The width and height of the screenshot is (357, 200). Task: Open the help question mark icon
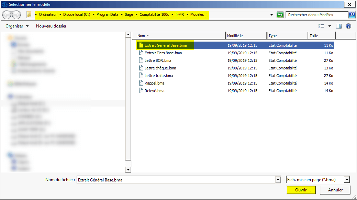[348, 26]
